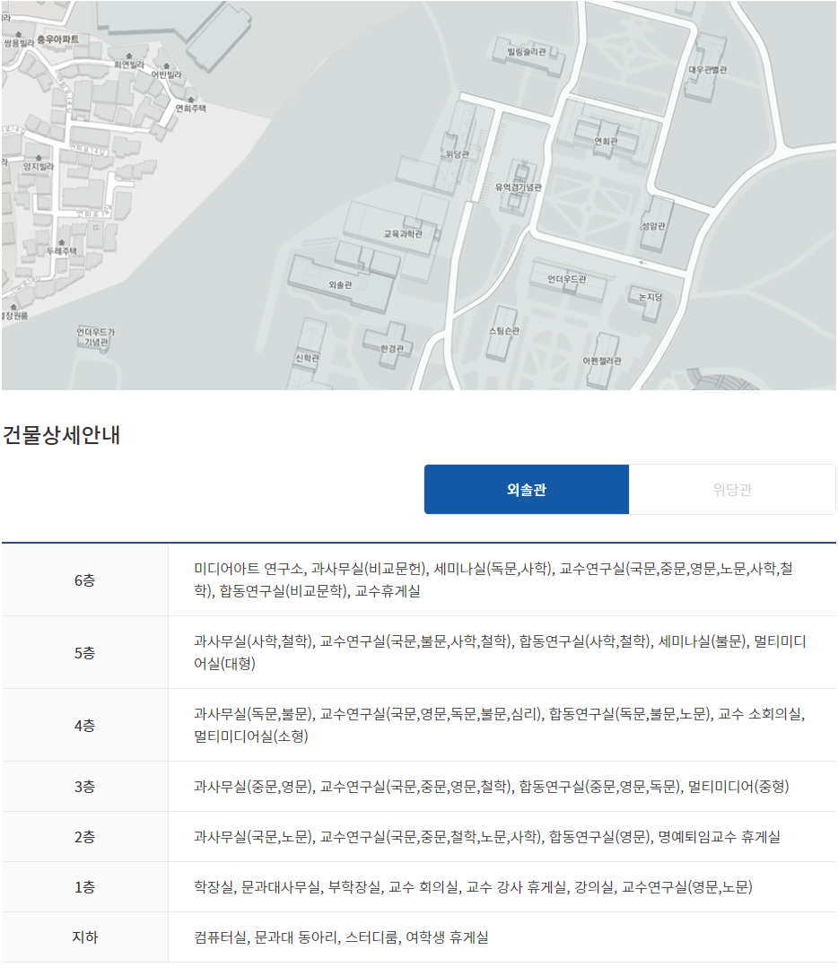
Task: Select the blue 외솔관 tab
Action: [x=527, y=490]
